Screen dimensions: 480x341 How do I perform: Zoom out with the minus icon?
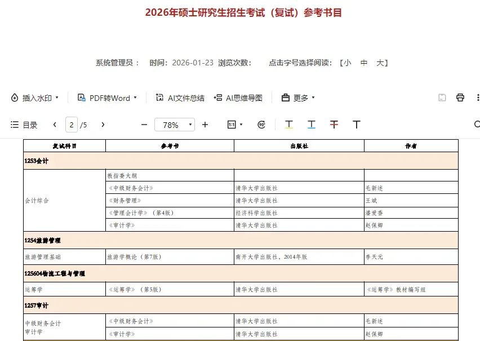(144, 125)
